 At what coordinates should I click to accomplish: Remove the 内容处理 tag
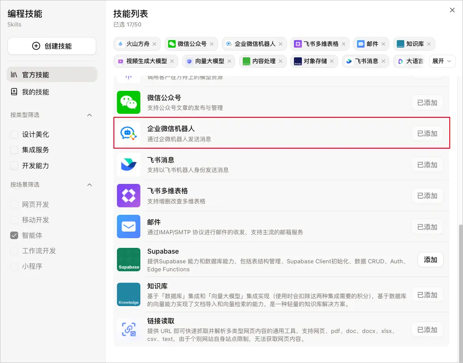point(281,61)
